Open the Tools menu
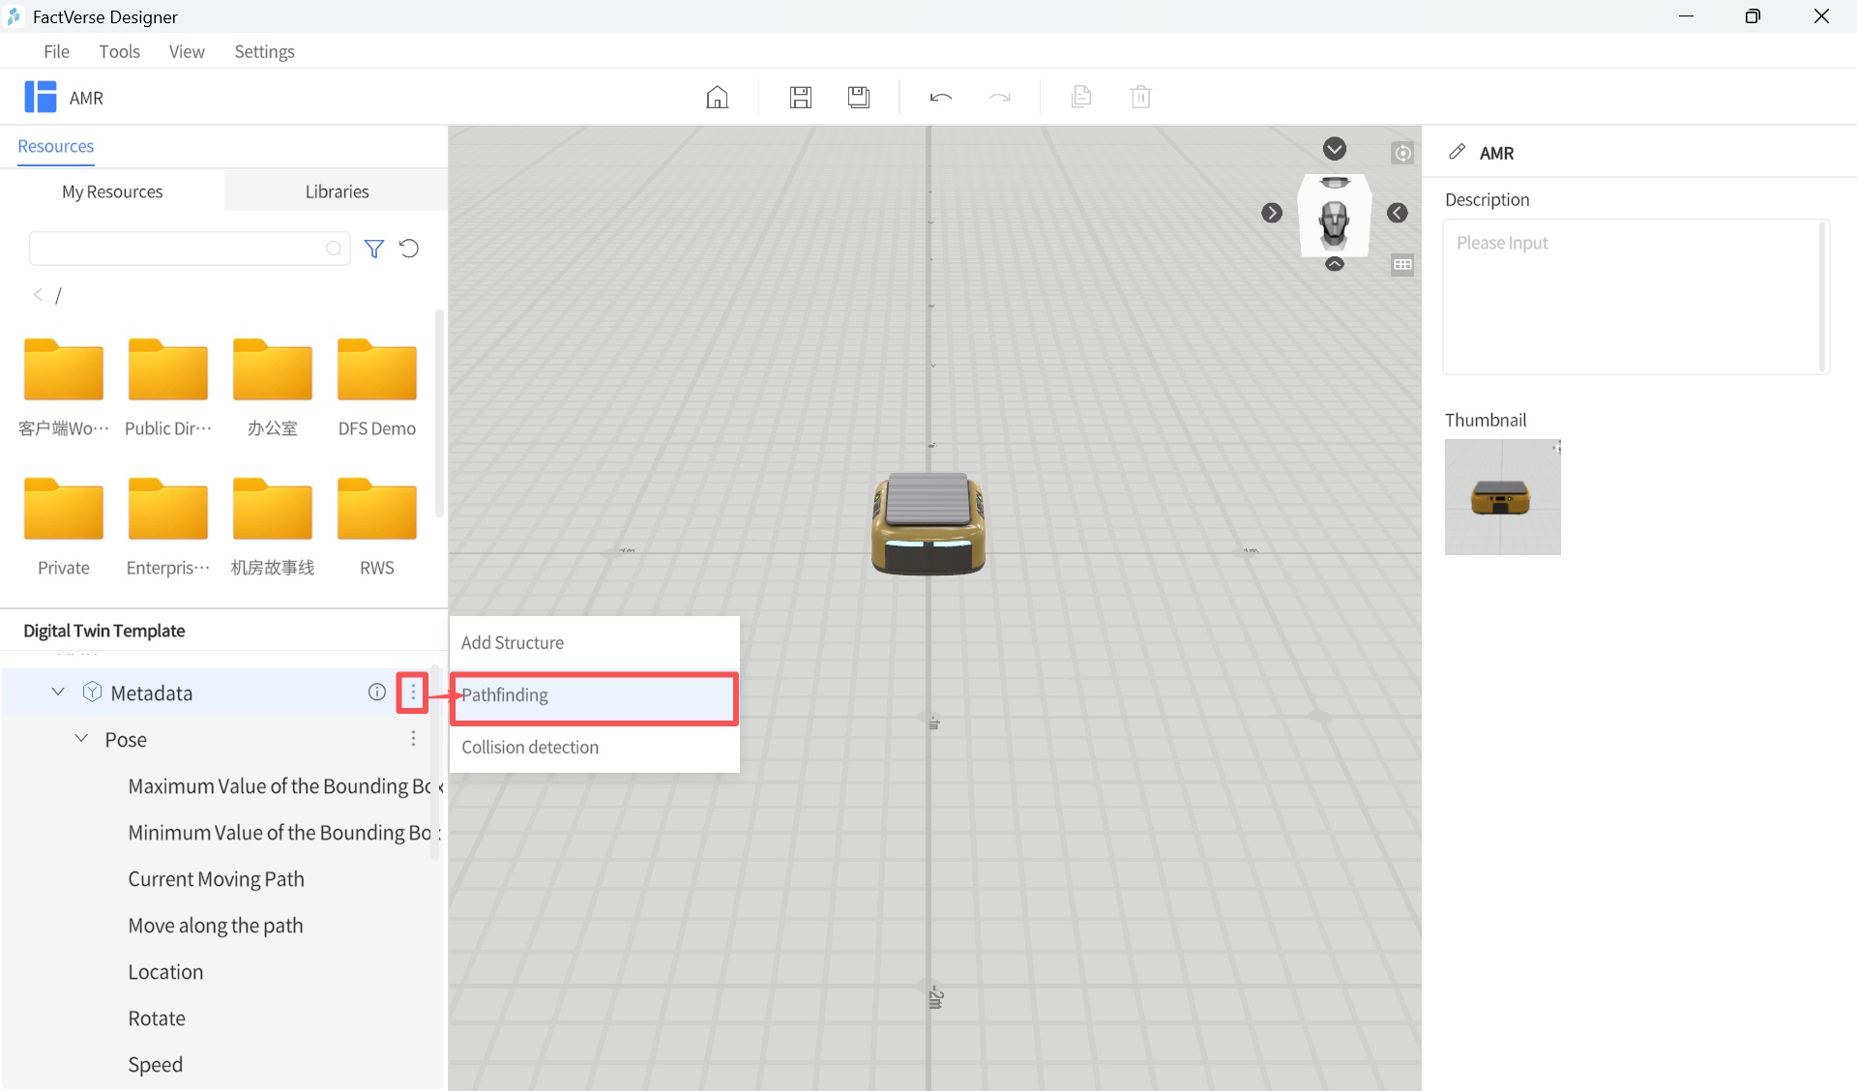This screenshot has width=1857, height=1091. [x=119, y=51]
